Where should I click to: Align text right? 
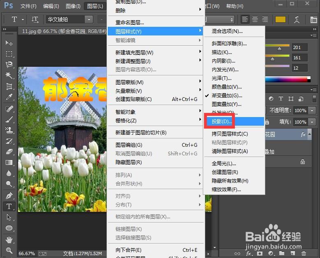point(265,20)
